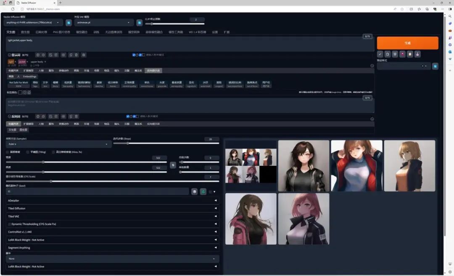Refresh the external VAE model list
The height and width of the screenshot is (276, 454).
(139, 23)
